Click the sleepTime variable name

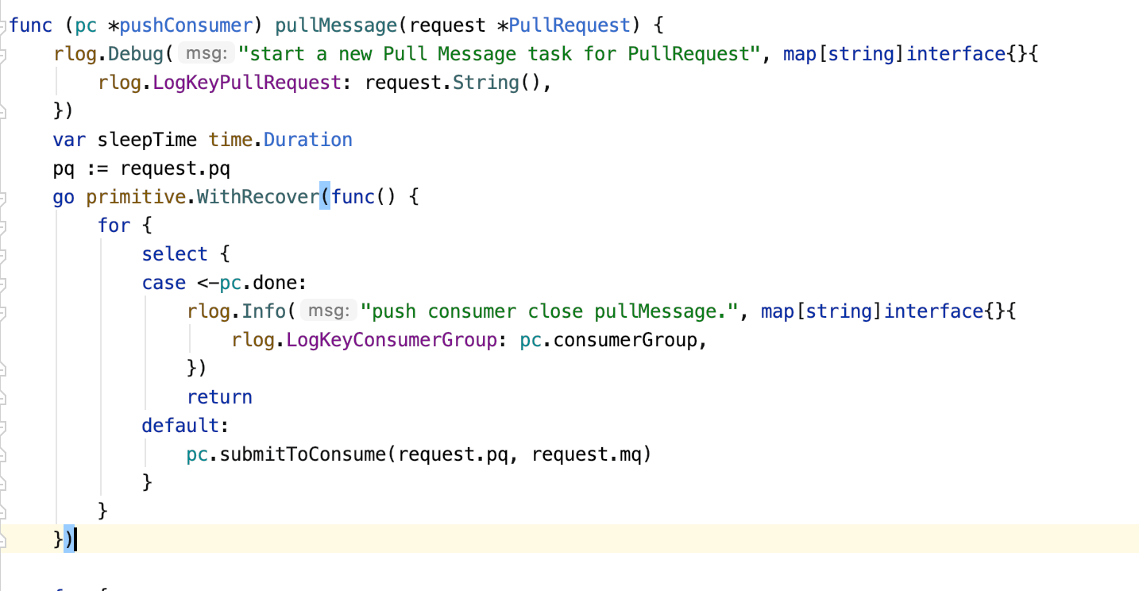[x=147, y=139]
